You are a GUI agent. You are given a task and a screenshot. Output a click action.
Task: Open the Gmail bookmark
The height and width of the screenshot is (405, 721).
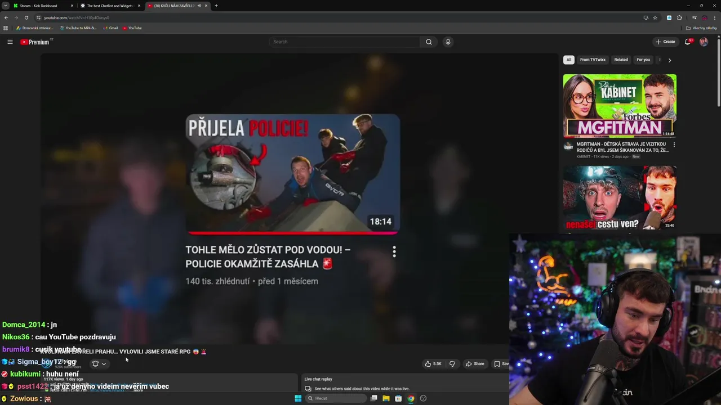110,28
